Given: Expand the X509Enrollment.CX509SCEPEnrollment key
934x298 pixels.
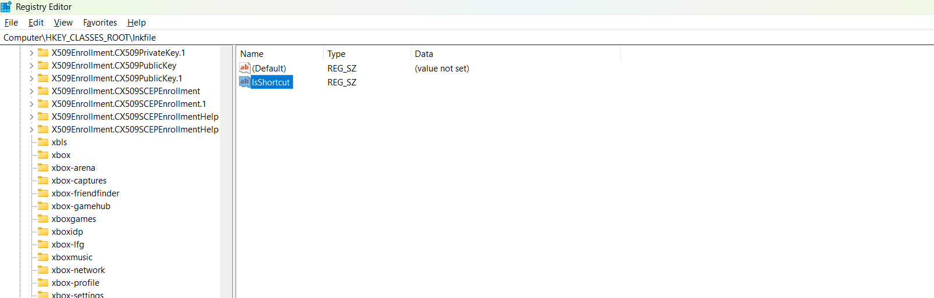Looking at the screenshot, I should pyautogui.click(x=31, y=91).
